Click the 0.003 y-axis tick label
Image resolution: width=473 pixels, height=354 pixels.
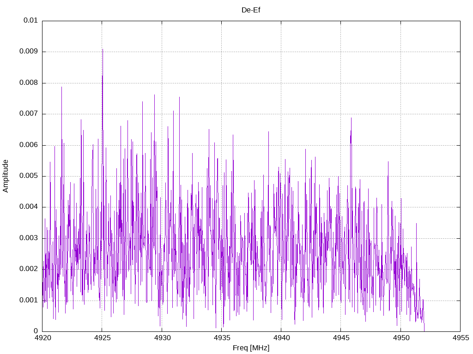[x=29, y=238]
